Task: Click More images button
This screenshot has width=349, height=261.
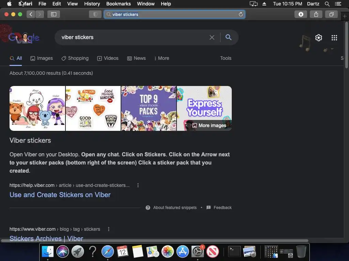Action: coord(209,125)
